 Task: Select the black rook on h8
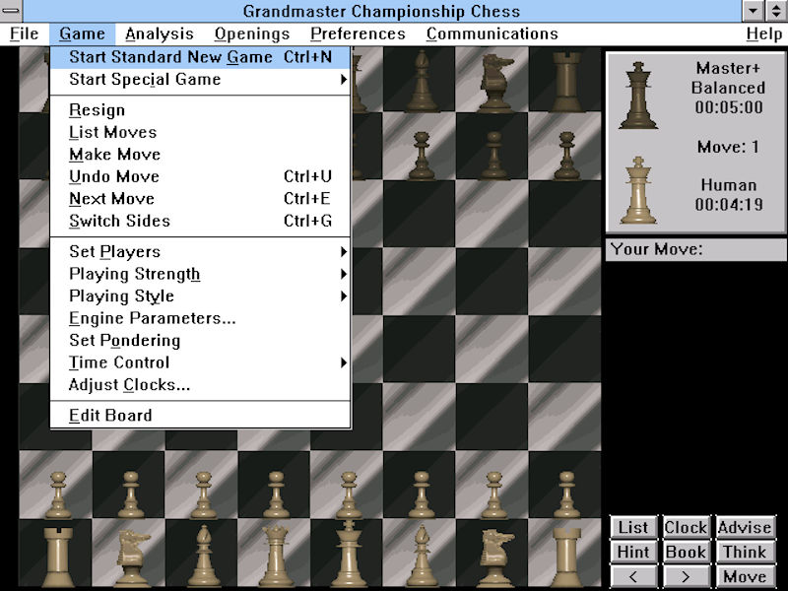pyautogui.click(x=566, y=82)
